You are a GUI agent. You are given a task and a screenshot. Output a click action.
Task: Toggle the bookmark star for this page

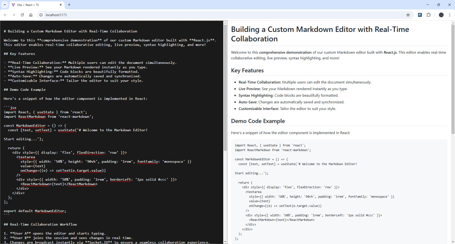(x=408, y=15)
